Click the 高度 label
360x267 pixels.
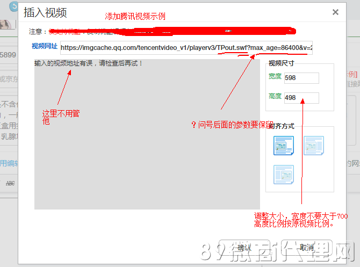coord(275,96)
